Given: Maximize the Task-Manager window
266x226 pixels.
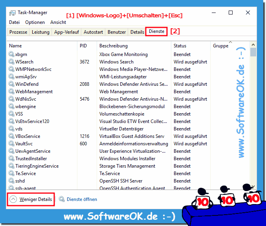Looking at the screenshot, I should (x=231, y=13).
